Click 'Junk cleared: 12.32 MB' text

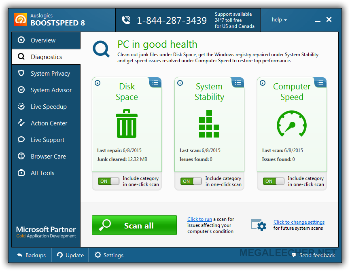coord(122,159)
